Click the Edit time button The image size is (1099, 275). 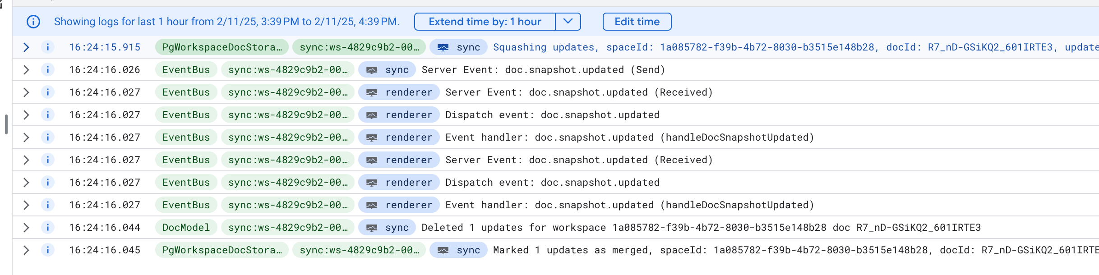click(637, 22)
